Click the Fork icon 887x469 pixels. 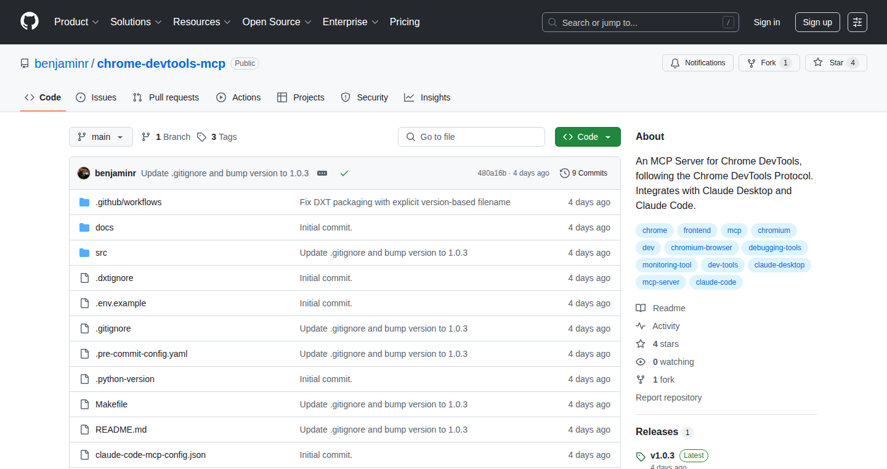pos(751,63)
